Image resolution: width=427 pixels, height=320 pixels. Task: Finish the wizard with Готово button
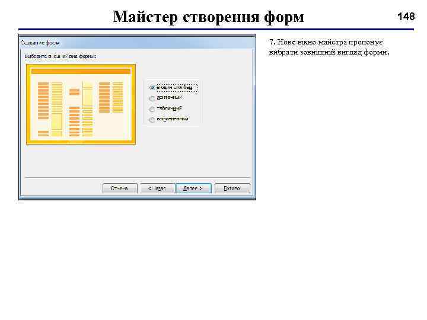click(232, 188)
